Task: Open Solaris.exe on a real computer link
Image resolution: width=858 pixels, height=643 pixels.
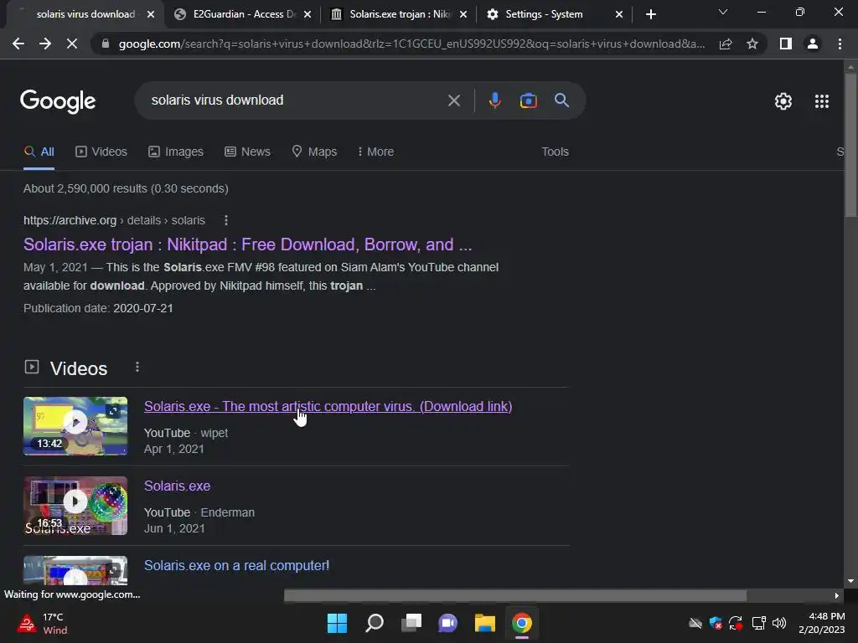Action: click(236, 565)
